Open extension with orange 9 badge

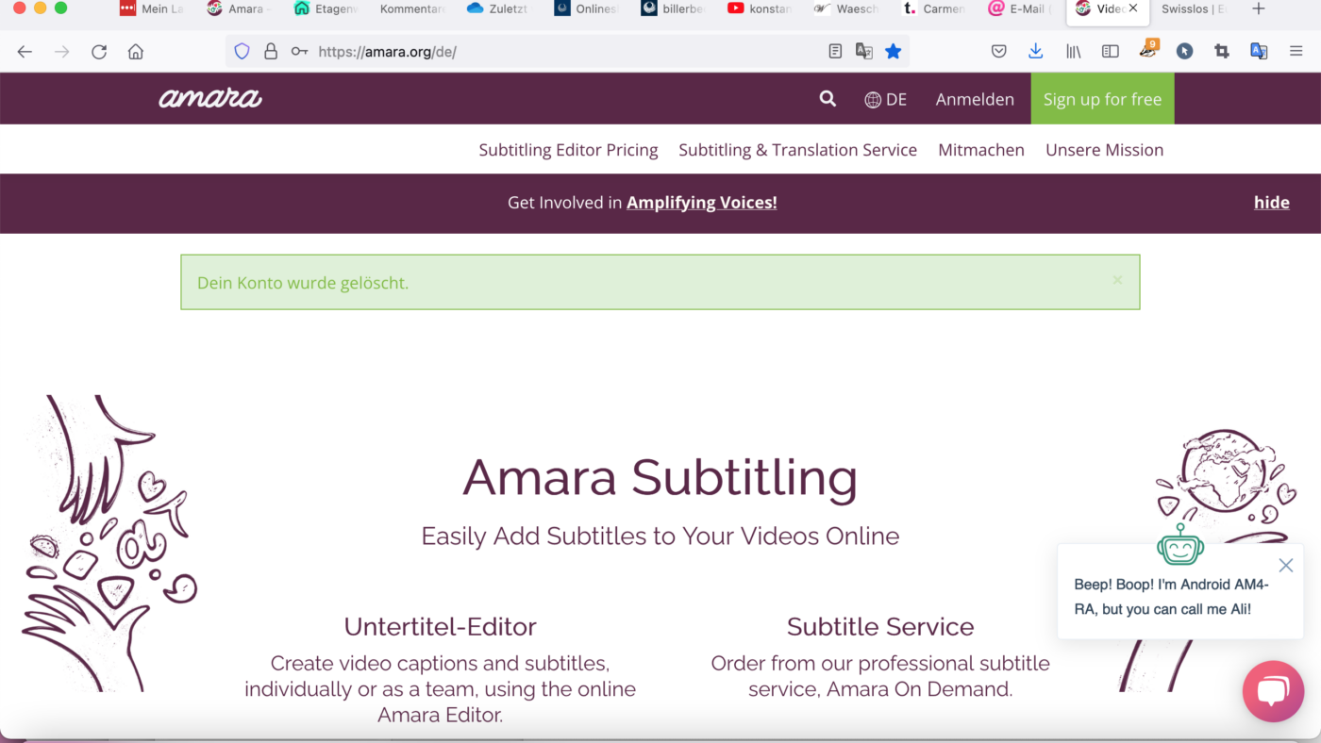(1148, 50)
